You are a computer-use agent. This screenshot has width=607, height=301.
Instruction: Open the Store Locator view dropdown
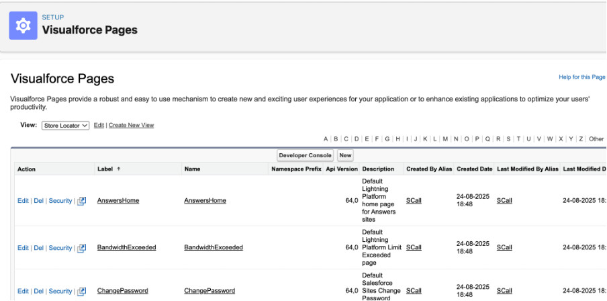[x=65, y=126]
